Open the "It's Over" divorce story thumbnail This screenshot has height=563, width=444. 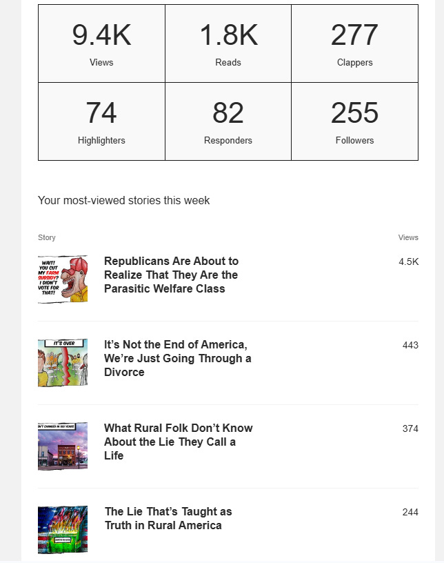tap(63, 363)
